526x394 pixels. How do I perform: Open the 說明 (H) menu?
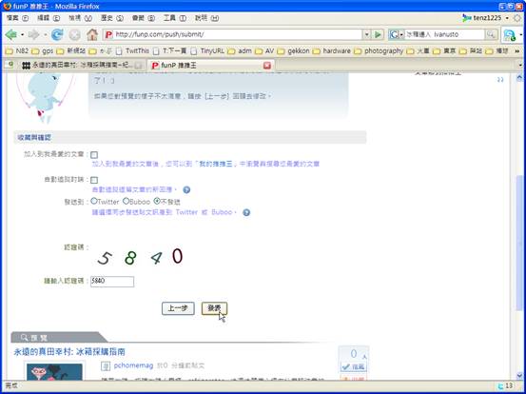pyautogui.click(x=207, y=18)
